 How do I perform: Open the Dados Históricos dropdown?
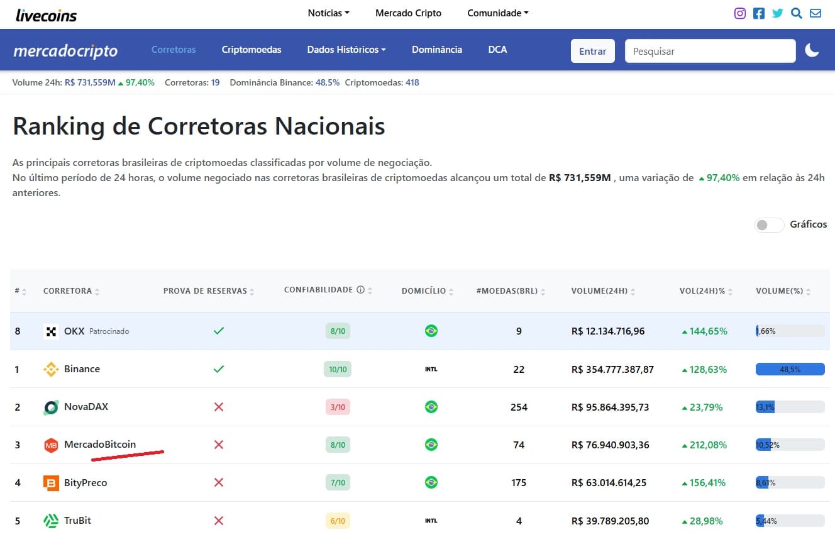click(346, 49)
